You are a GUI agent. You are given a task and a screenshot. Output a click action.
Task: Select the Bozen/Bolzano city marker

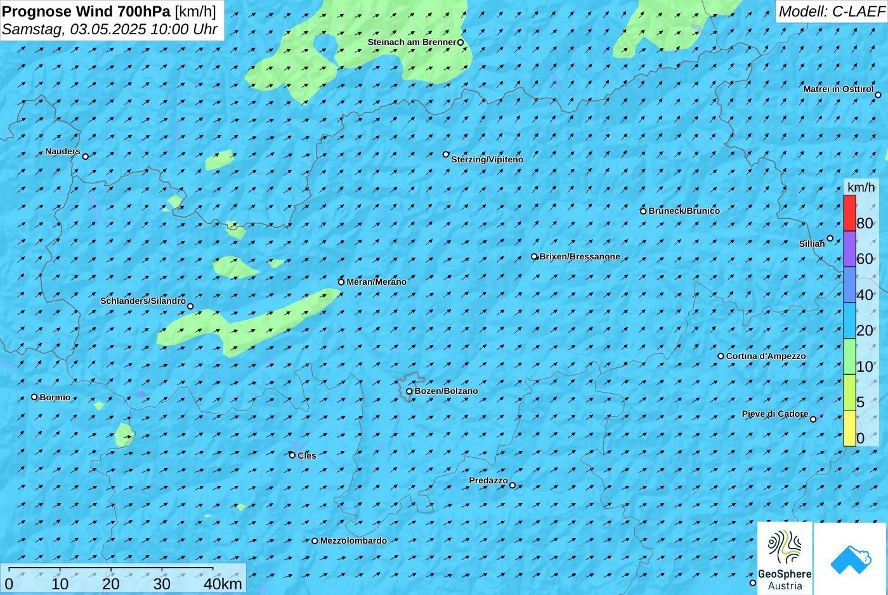[x=409, y=391]
